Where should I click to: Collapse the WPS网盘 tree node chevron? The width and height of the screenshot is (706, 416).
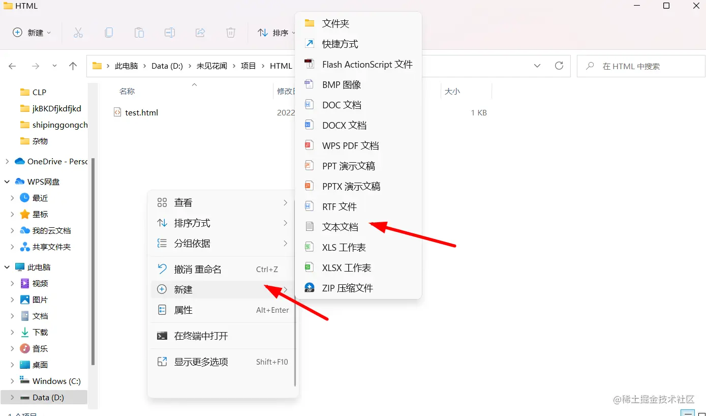pyautogui.click(x=7, y=182)
